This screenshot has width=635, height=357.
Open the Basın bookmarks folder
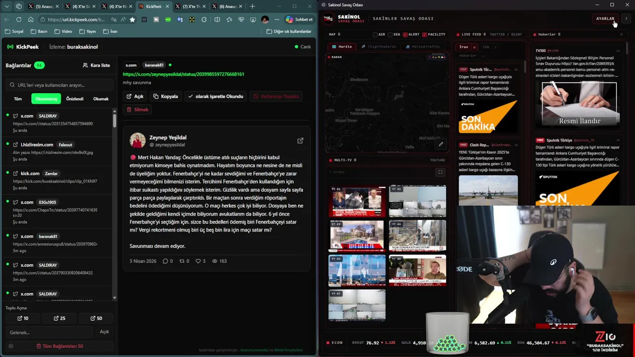(39, 31)
